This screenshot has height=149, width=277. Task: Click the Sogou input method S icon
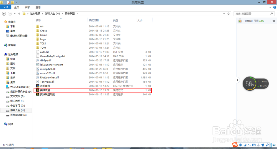pos(235,145)
